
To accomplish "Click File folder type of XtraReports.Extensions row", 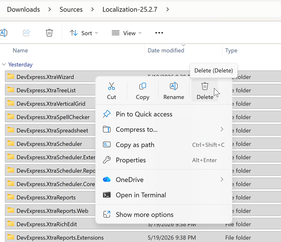I will [x=238, y=238].
